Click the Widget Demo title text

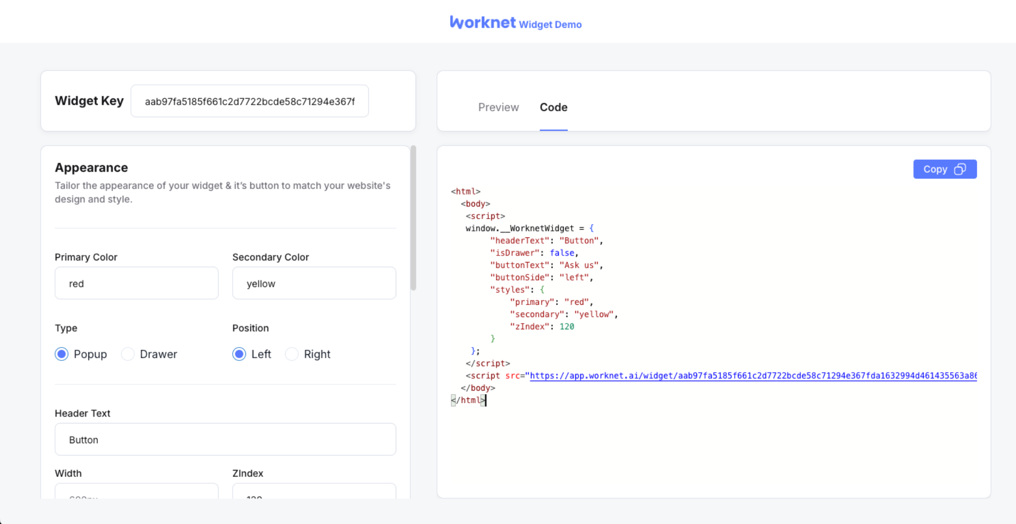coord(550,25)
